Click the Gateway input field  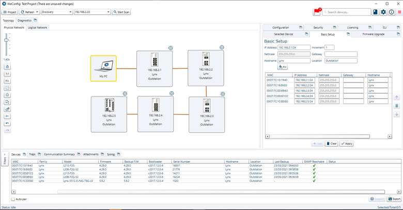(x=341, y=54)
